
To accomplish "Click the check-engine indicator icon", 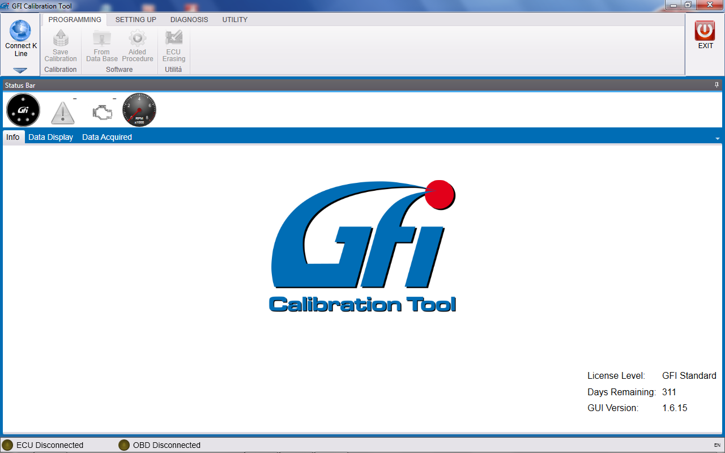I will coord(103,112).
